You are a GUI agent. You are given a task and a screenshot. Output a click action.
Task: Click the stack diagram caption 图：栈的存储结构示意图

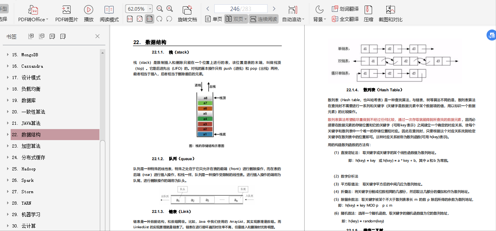(207, 145)
